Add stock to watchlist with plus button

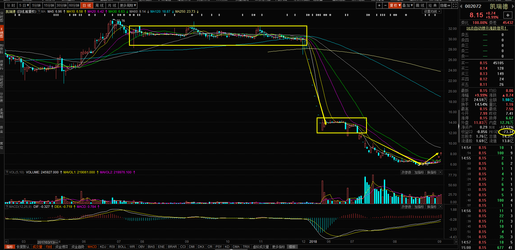[508, 15]
